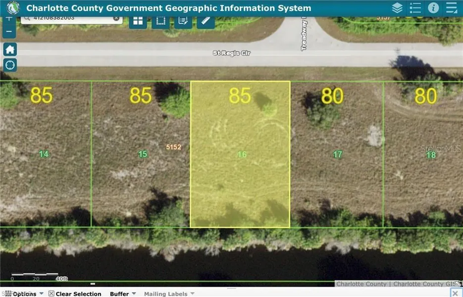Open the layer list panel

tap(397, 8)
